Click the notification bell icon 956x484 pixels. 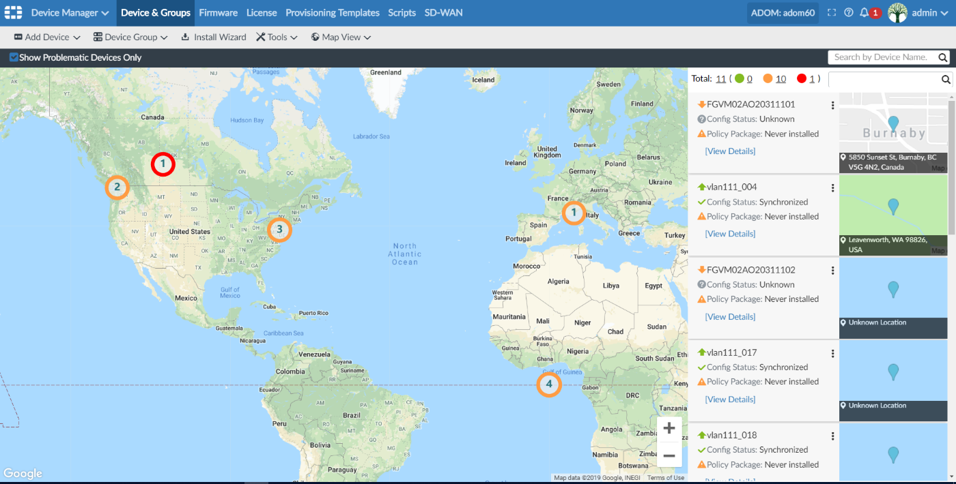click(866, 12)
